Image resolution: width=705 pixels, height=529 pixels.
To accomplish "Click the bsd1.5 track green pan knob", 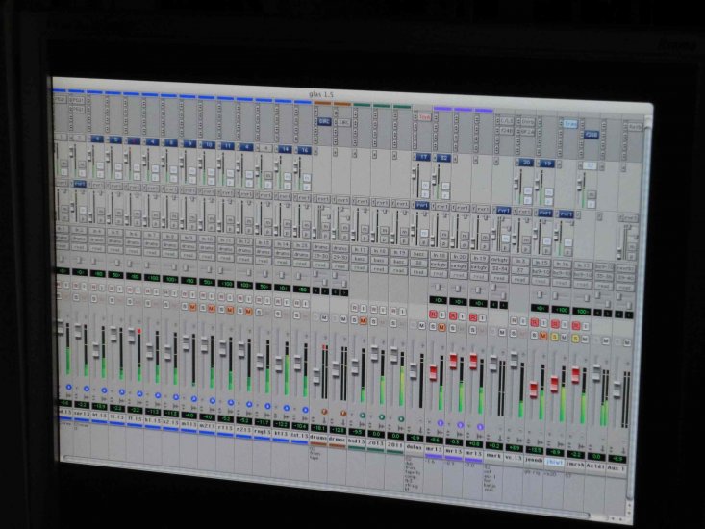I will click(x=363, y=416).
